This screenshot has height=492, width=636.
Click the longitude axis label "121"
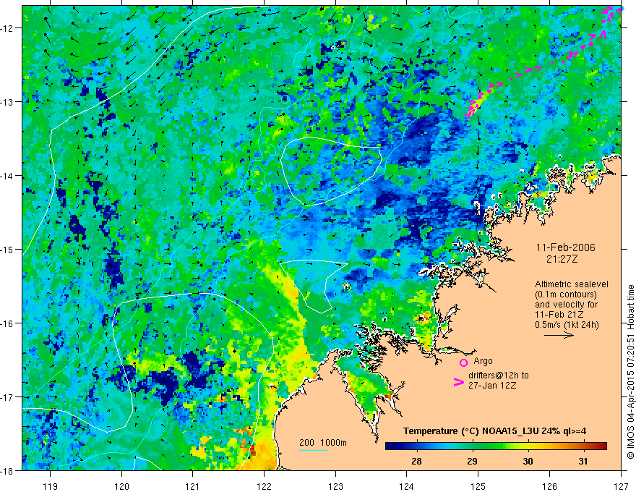pyautogui.click(x=193, y=486)
